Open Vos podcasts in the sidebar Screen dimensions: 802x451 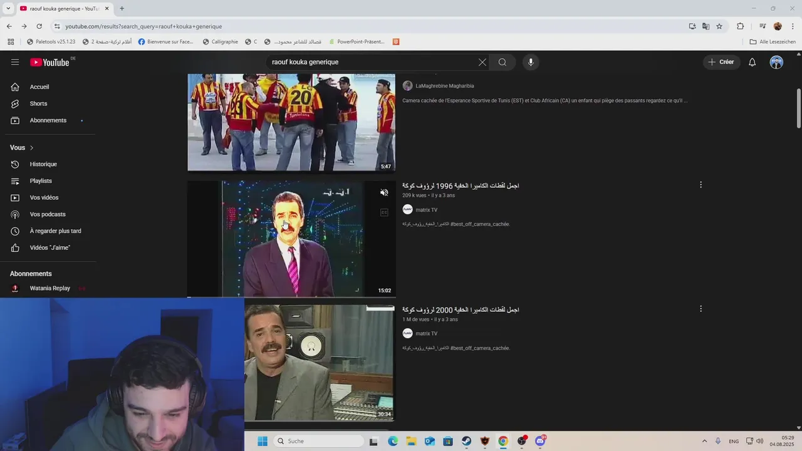click(x=48, y=214)
